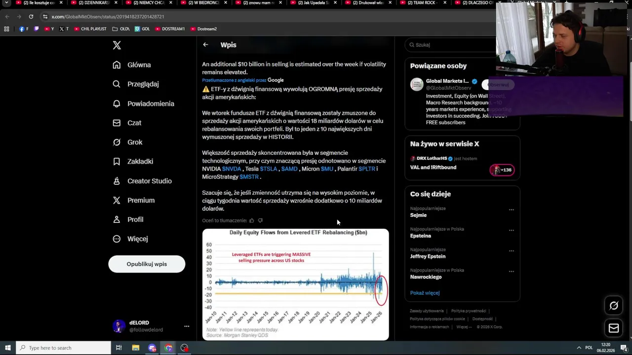The width and height of the screenshot is (632, 355).
Task: Open Powiadomienia notifications
Action: (143, 104)
